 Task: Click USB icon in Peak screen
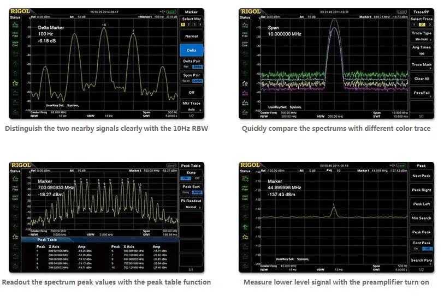[x=392, y=165]
